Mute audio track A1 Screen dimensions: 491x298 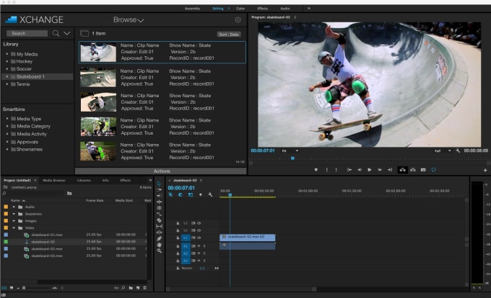tap(199, 246)
